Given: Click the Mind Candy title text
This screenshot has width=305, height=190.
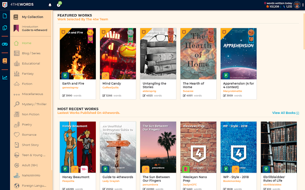Looking at the screenshot, I should (x=112, y=84).
